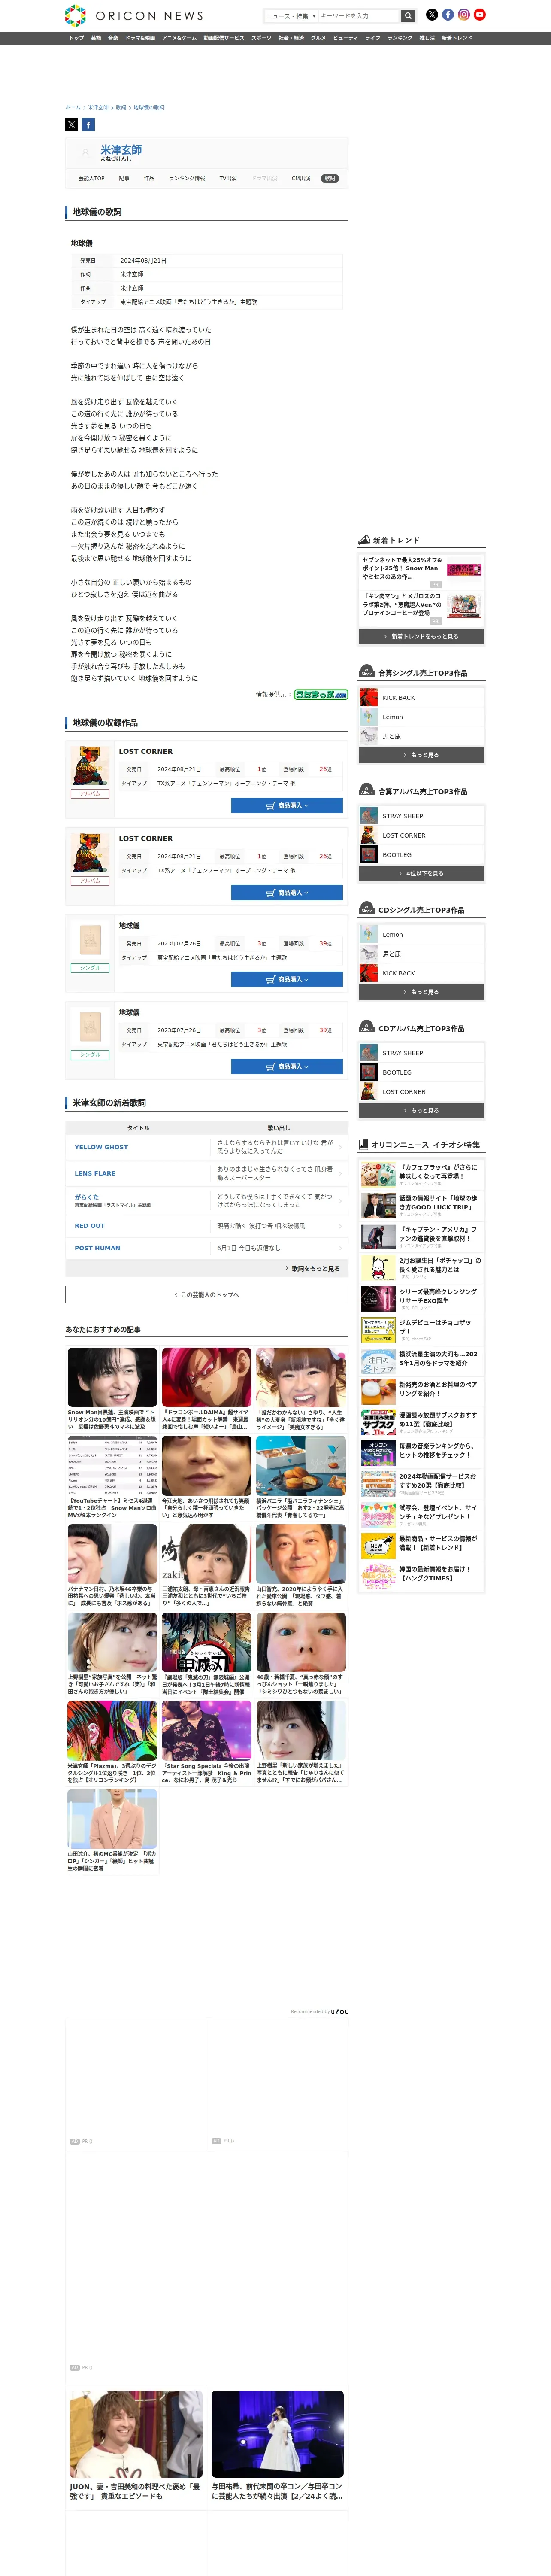Open the 「ドラゴンボールDAIMA」 article thumbnail
Viewport: 551px width, 2576px height.
207,1377
